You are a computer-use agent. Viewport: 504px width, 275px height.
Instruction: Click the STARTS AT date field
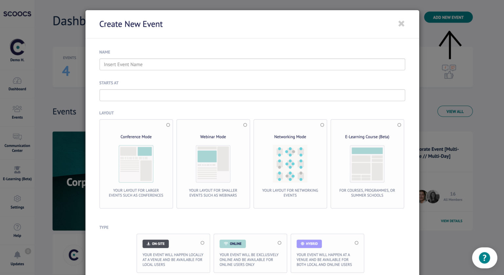click(252, 95)
